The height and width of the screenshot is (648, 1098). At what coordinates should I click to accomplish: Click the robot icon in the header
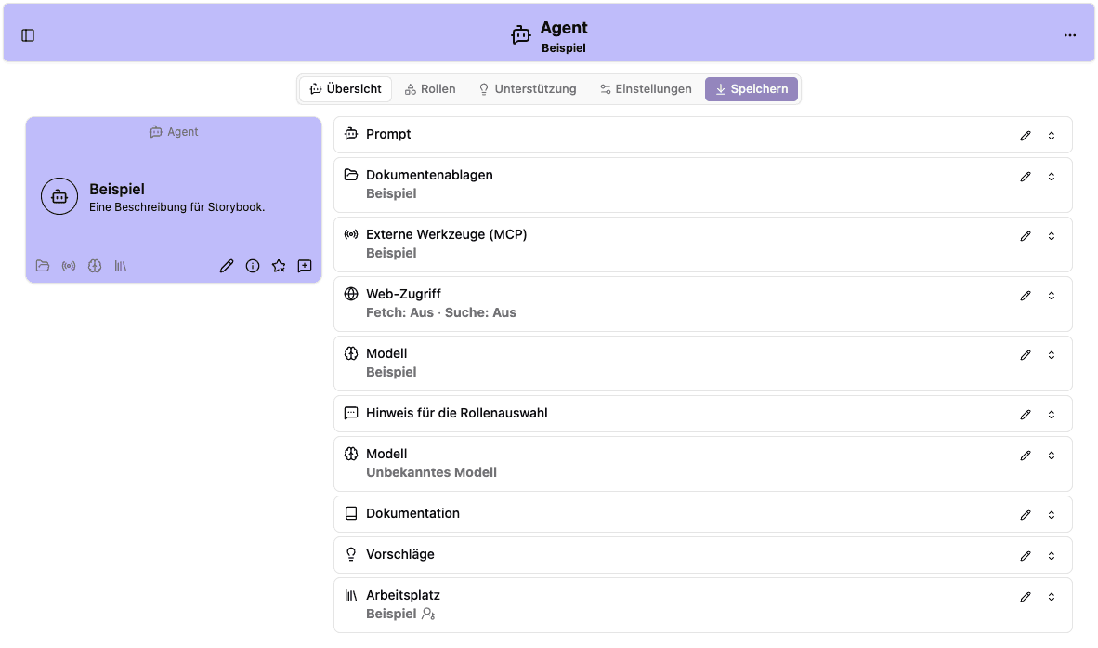click(520, 35)
